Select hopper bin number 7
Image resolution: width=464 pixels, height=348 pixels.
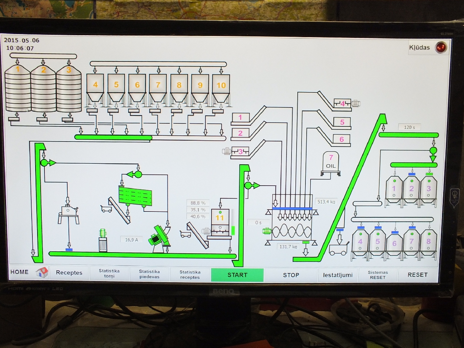pos(158,87)
